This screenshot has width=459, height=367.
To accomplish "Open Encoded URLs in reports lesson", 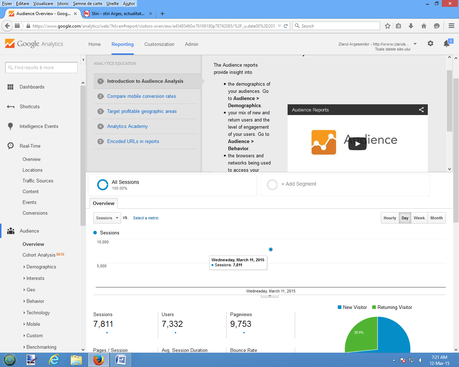I will [133, 141].
